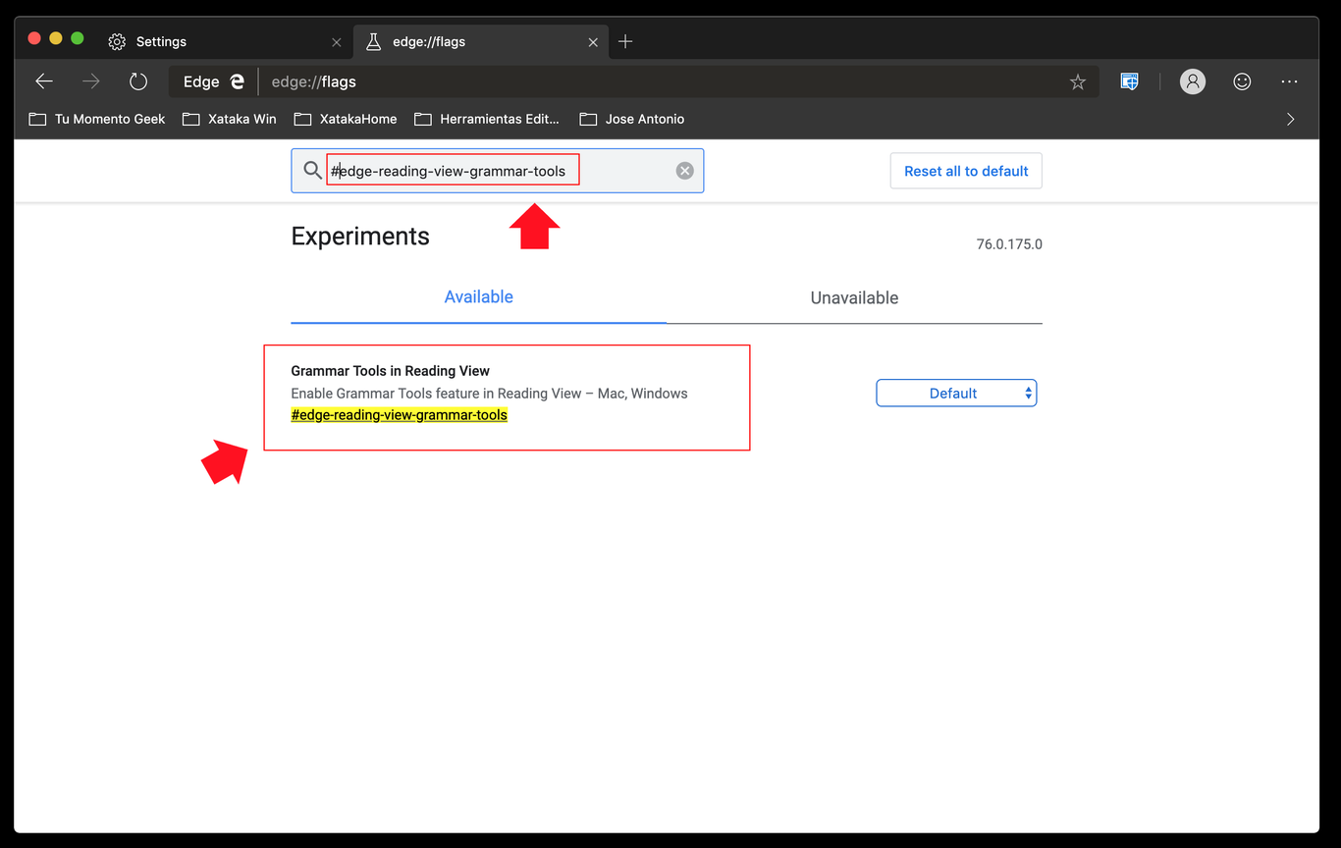This screenshot has height=848, width=1341.
Task: Click the Enable Grammar Tools feature description
Action: point(490,394)
